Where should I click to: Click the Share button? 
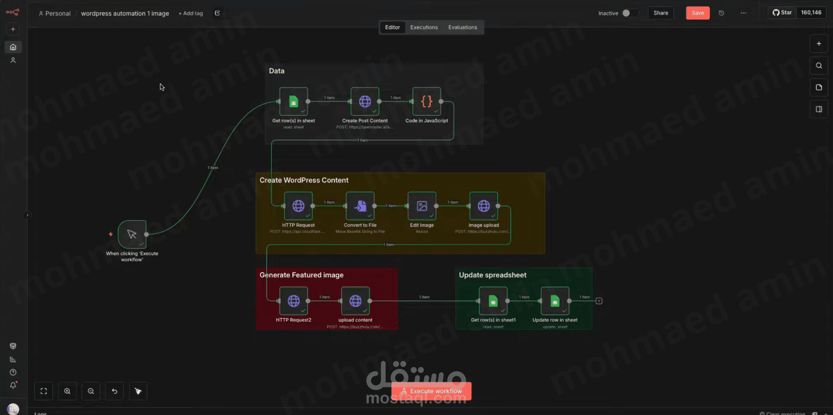[x=660, y=13]
